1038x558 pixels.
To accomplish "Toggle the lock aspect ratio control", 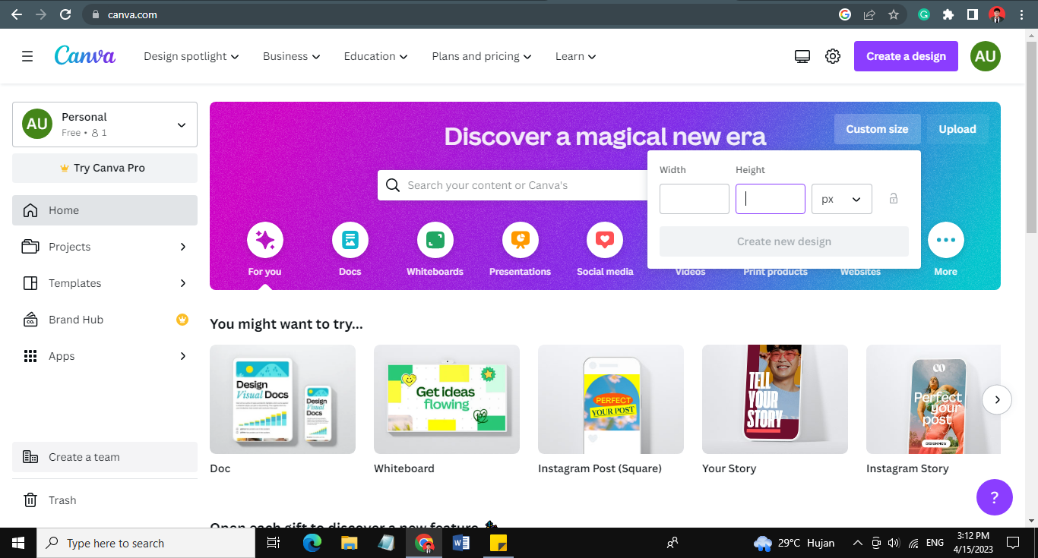I will coord(893,198).
